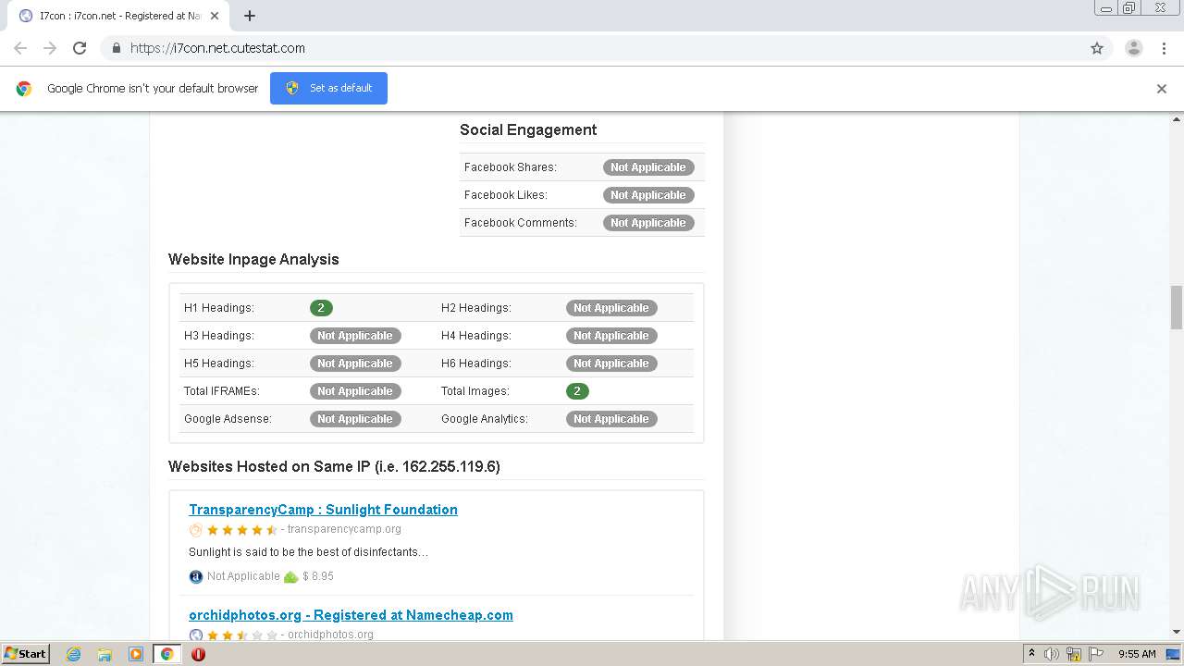The width and height of the screenshot is (1184, 666).
Task: Click TransparencyCamp star rating
Action: [x=242, y=530]
